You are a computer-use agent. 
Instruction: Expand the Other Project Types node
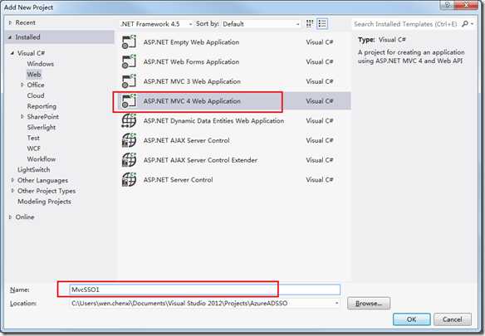click(12, 191)
